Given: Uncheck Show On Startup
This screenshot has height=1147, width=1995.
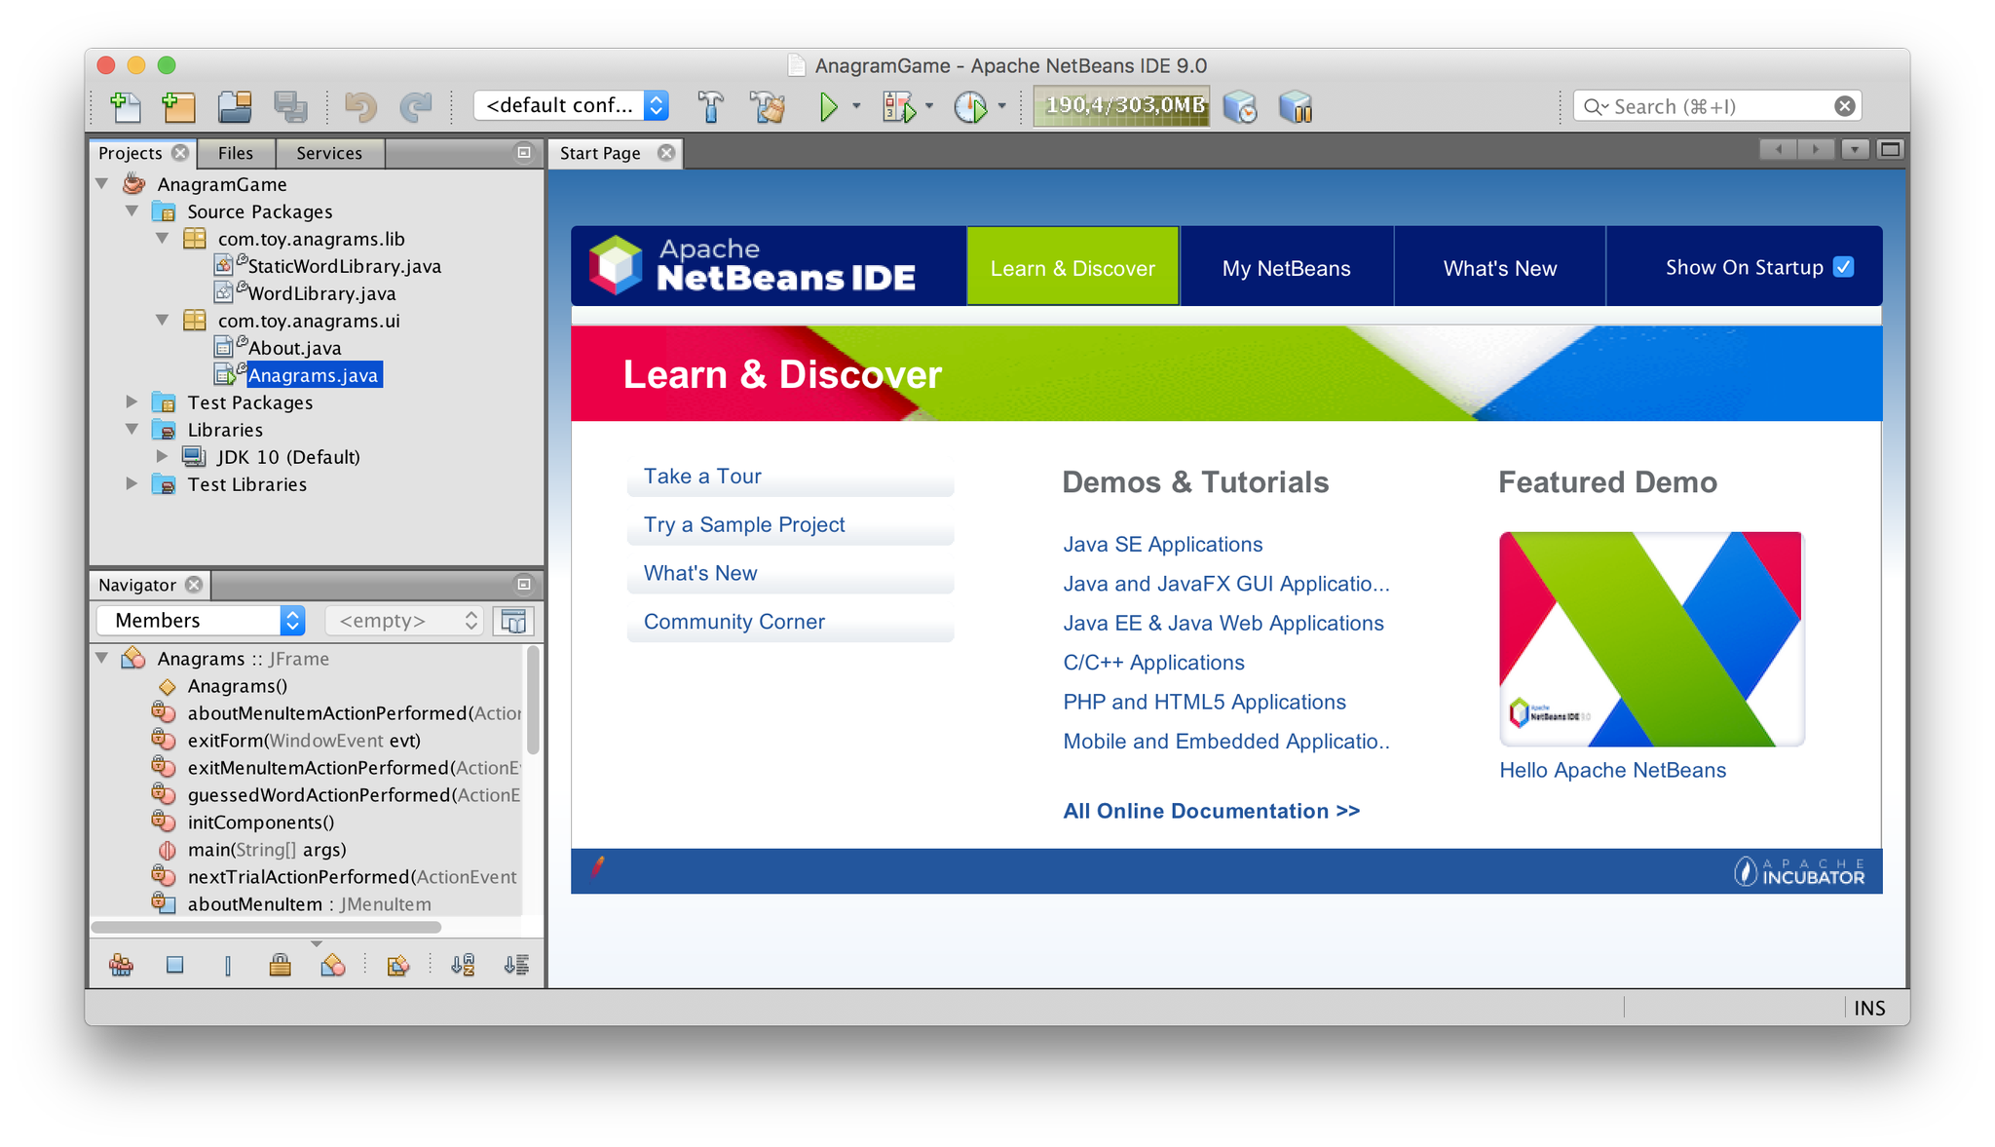Looking at the screenshot, I should [1844, 266].
